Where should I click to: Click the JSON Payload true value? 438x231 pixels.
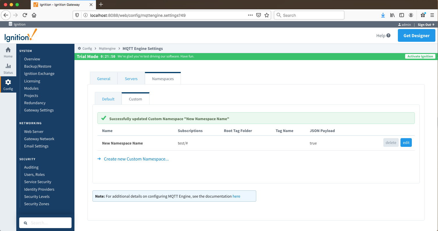point(313,143)
